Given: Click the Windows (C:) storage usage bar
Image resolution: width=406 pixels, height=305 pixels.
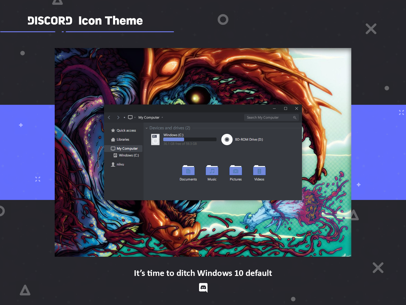Looking at the screenshot, I should (x=190, y=140).
